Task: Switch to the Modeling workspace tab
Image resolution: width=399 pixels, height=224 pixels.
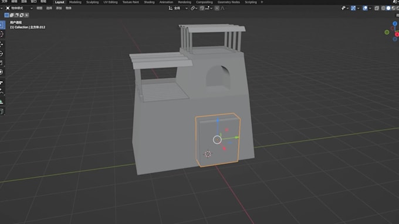Action: pos(75,2)
